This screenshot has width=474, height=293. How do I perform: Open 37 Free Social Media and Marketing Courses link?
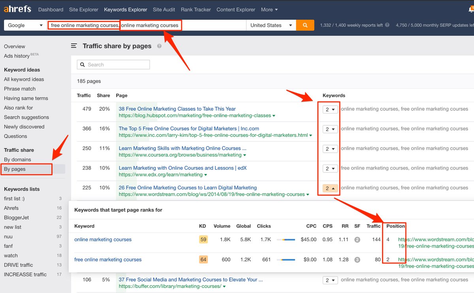[x=191, y=280]
